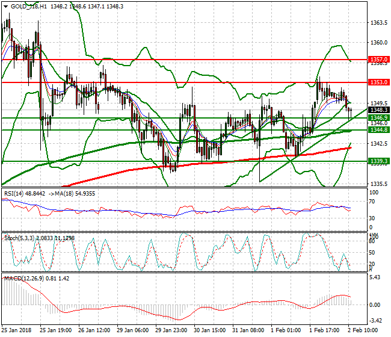Click the 29 Jan 23:00 time label

pyautogui.click(x=171, y=330)
